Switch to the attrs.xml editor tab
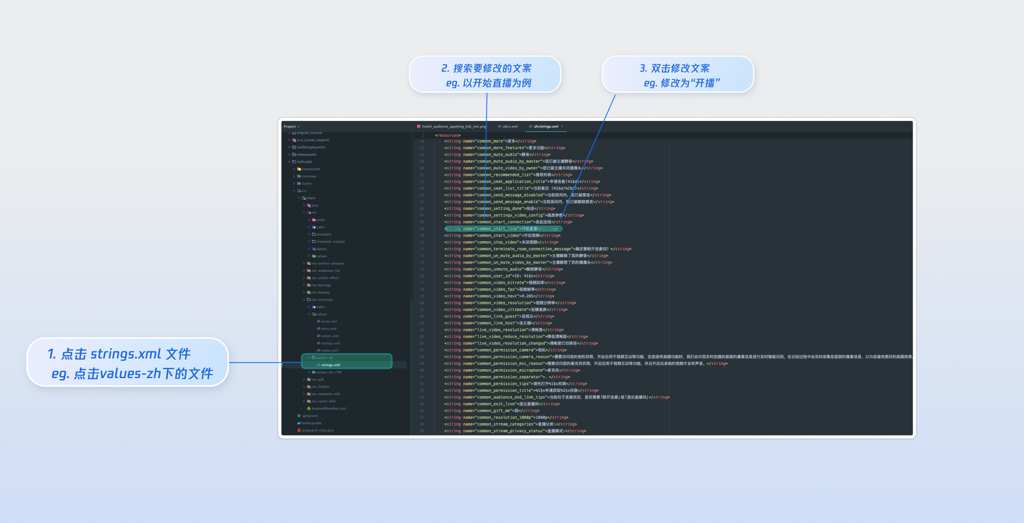The image size is (1024, 523). 510,127
